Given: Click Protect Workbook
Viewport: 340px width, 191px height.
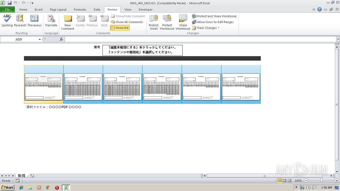Looking at the screenshot, I should (167, 22).
